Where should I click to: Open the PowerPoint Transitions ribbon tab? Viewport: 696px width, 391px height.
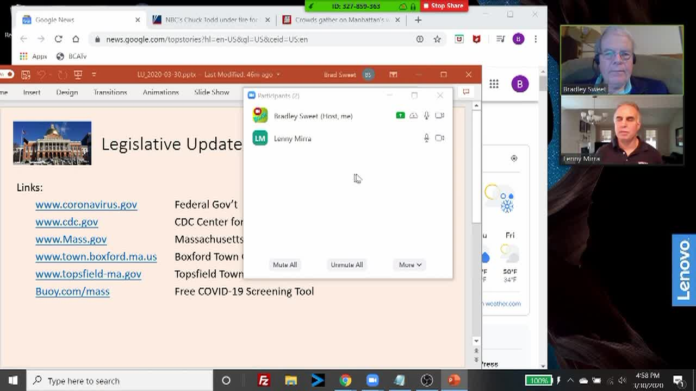[110, 92]
